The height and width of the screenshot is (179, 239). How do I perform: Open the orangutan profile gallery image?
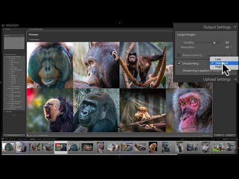97,65
